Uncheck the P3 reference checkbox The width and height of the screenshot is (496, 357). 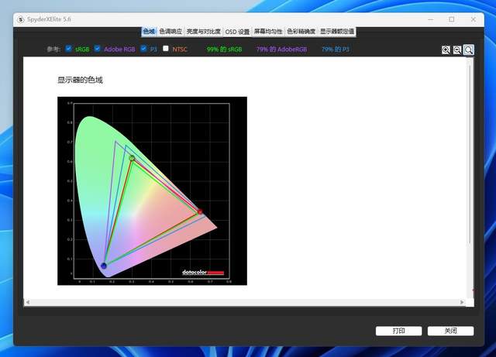tap(143, 48)
